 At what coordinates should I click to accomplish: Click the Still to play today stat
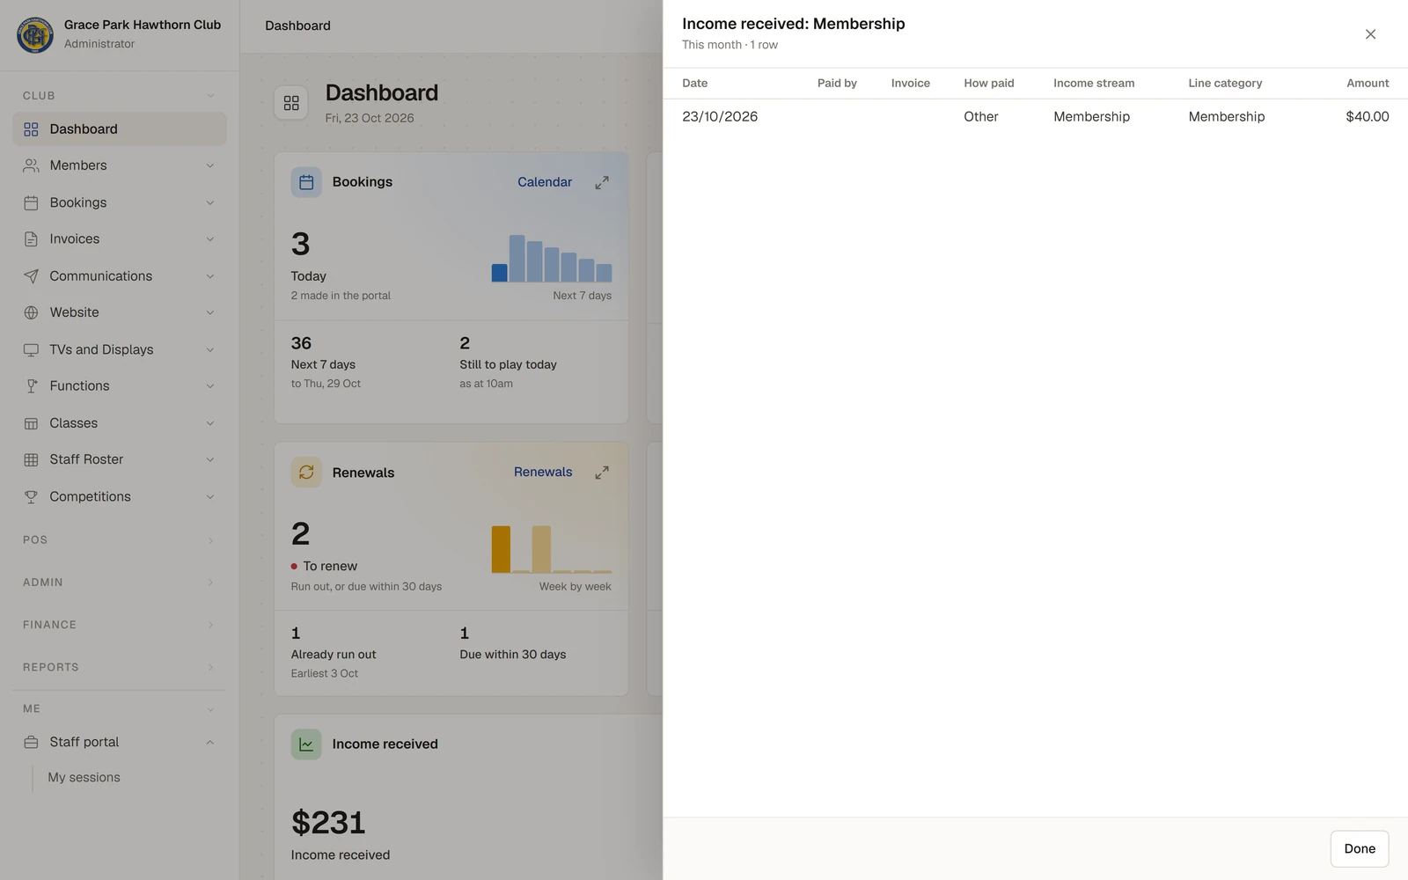pos(508,363)
